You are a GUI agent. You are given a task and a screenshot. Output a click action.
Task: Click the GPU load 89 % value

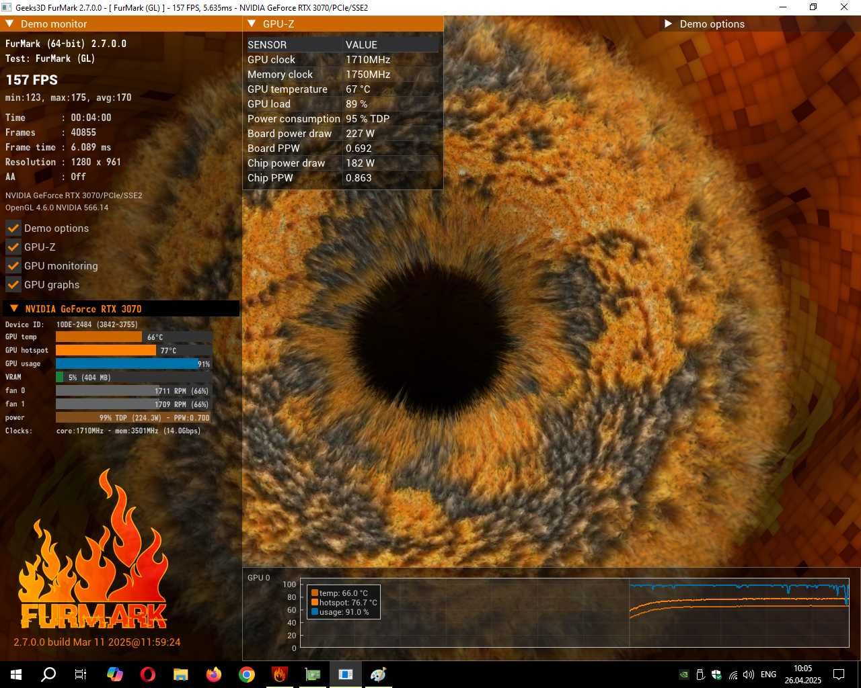pyautogui.click(x=357, y=104)
